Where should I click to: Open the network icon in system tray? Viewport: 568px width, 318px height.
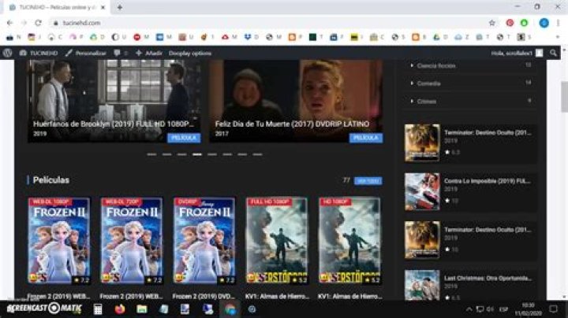(480, 309)
